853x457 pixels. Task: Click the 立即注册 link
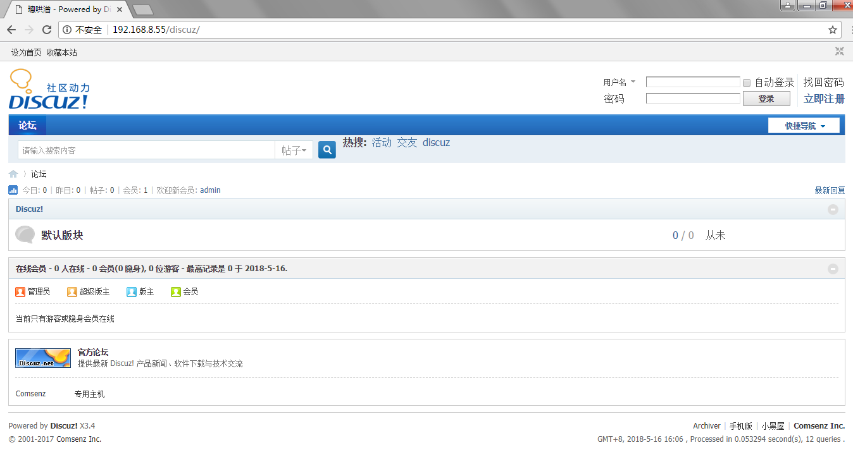(824, 99)
